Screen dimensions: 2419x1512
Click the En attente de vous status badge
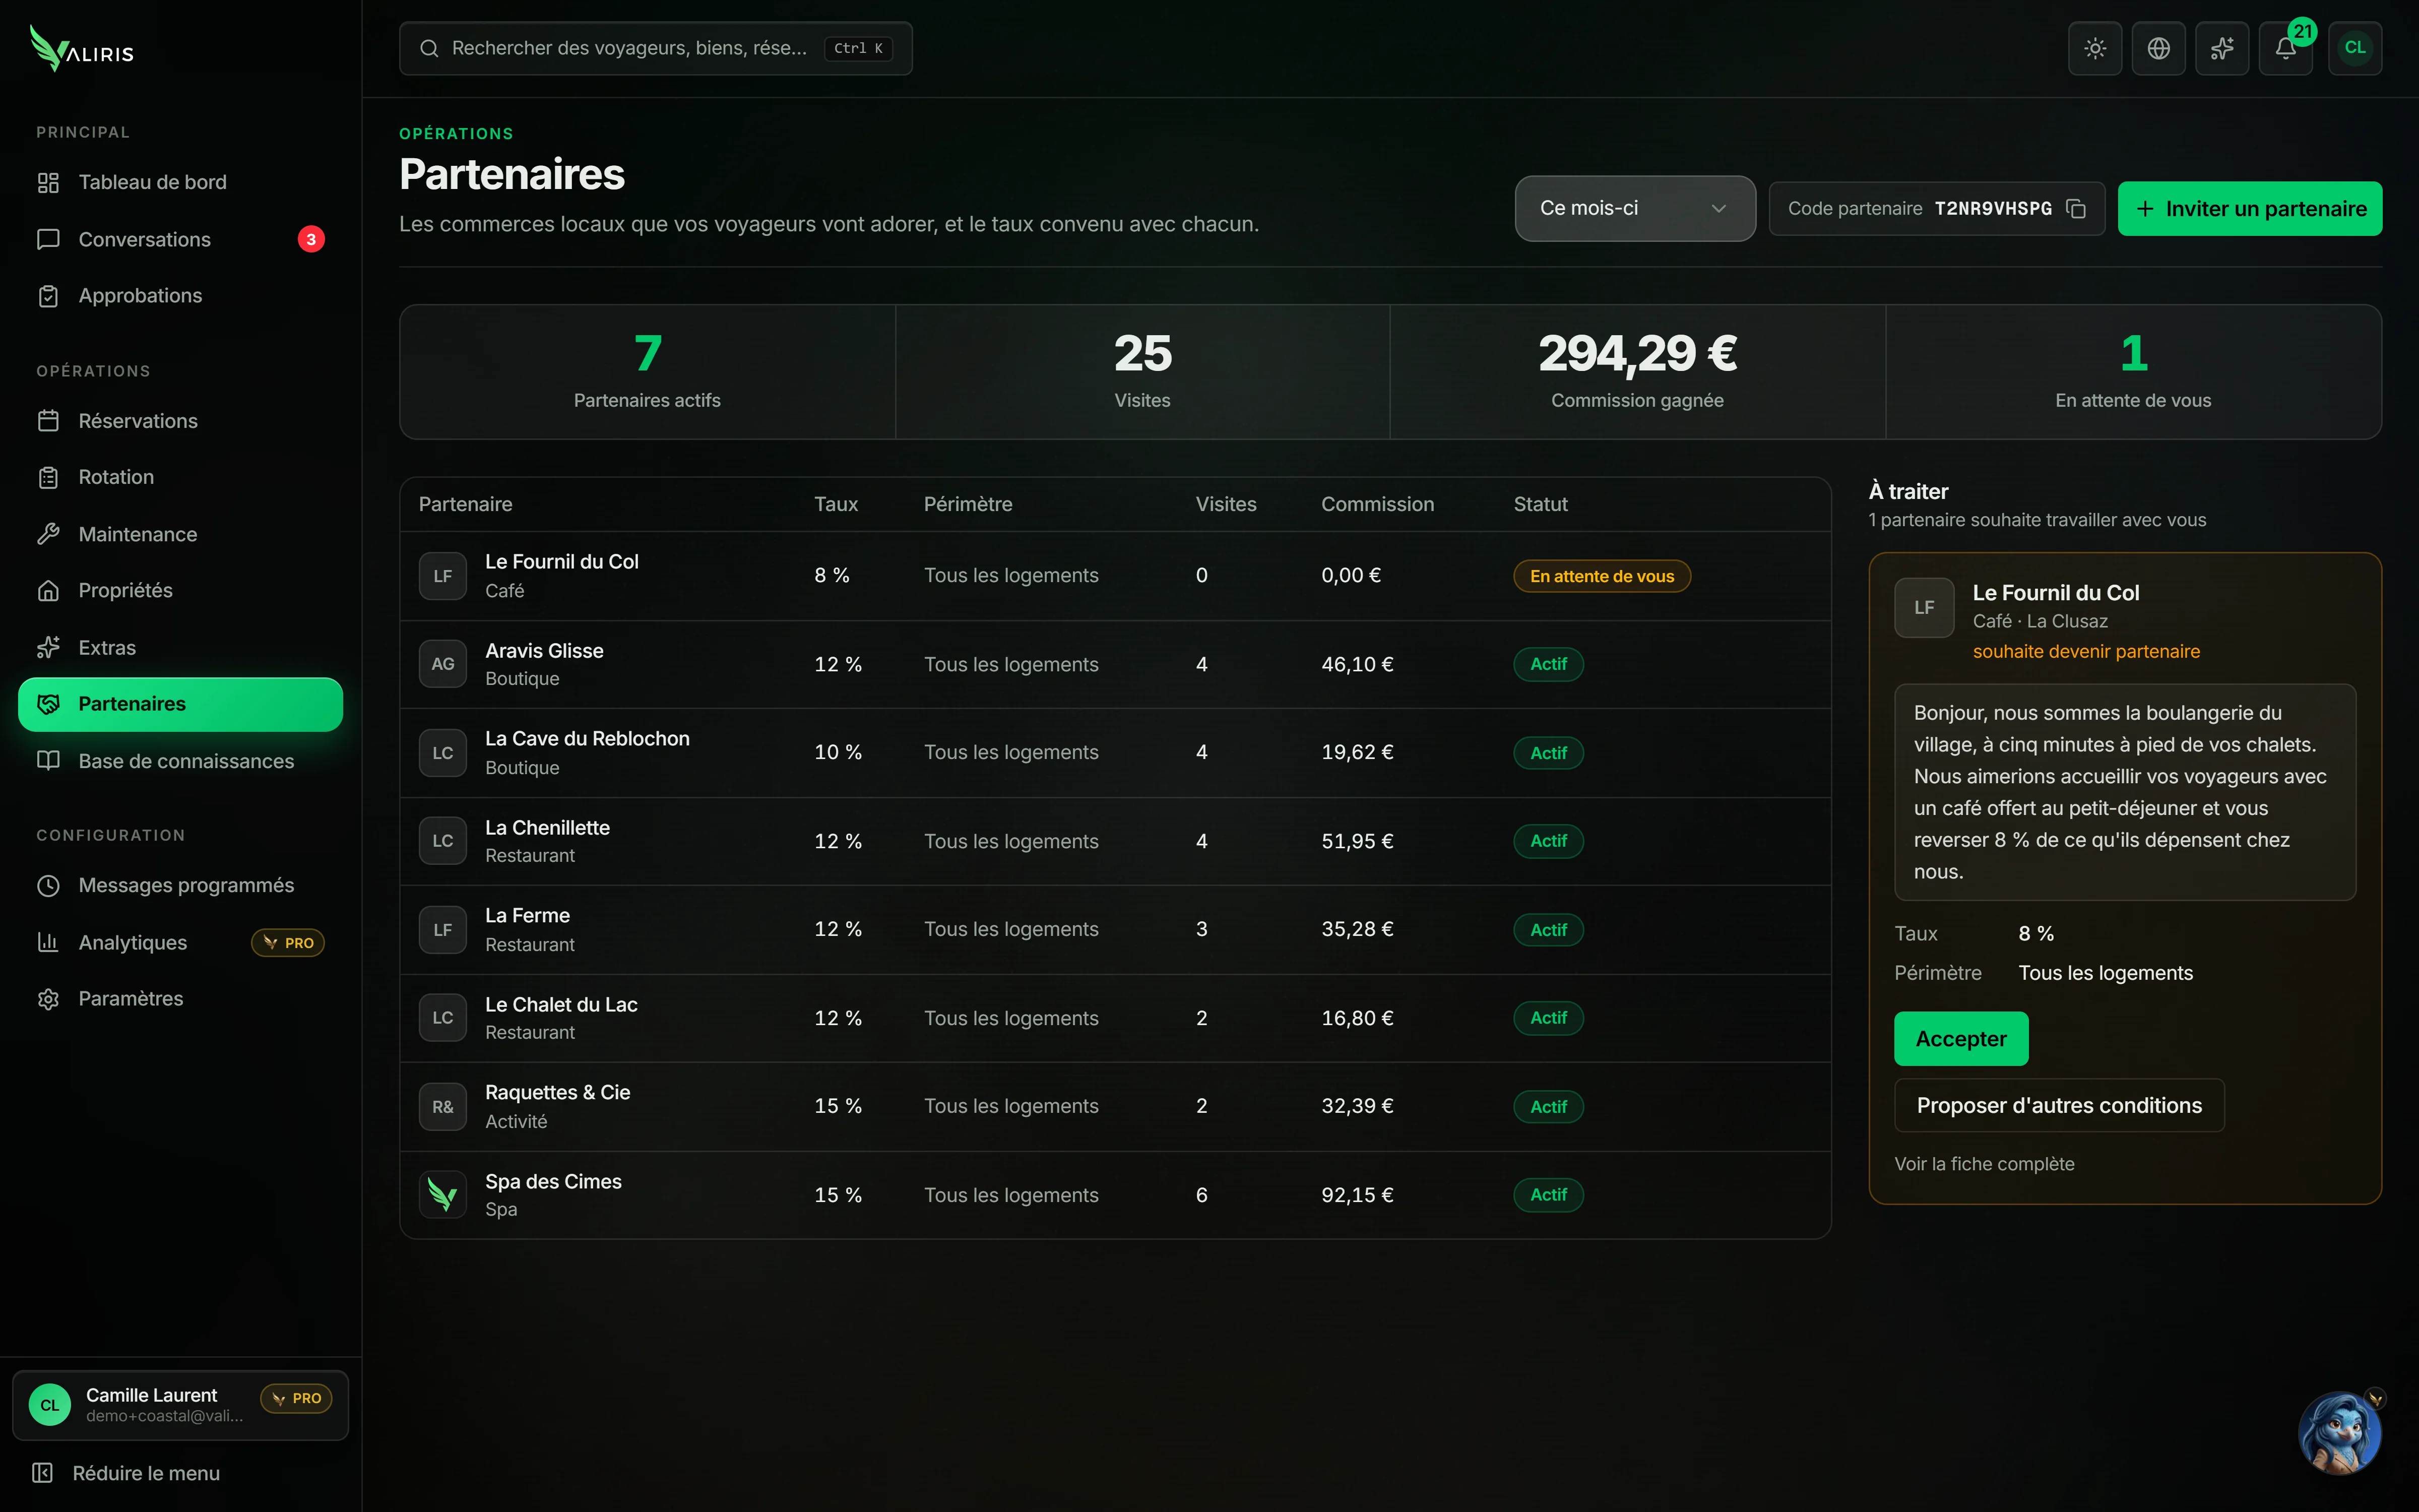click(1602, 576)
